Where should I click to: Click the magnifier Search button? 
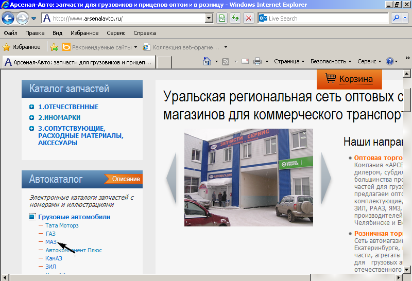pyautogui.click(x=396, y=18)
